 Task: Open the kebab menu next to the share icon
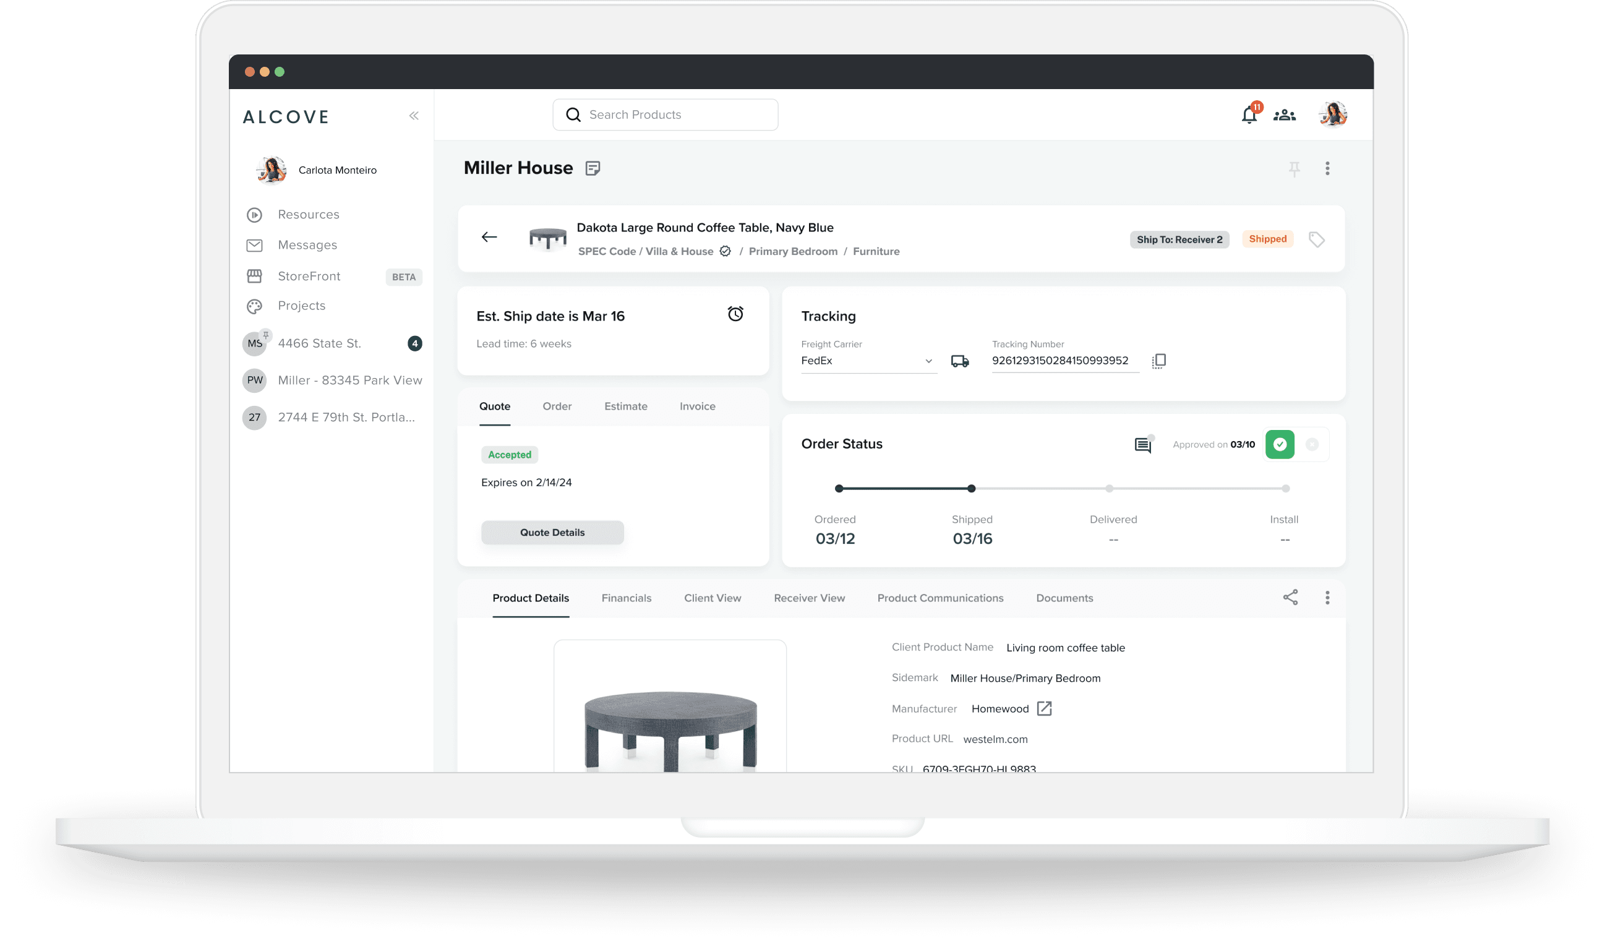[1327, 598]
